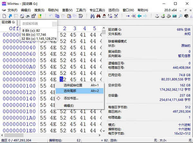Image resolution: width=193 pixels, height=143 pixels.
Task: Open the 文件(F) menu
Action: pyautogui.click(x=12, y=10)
